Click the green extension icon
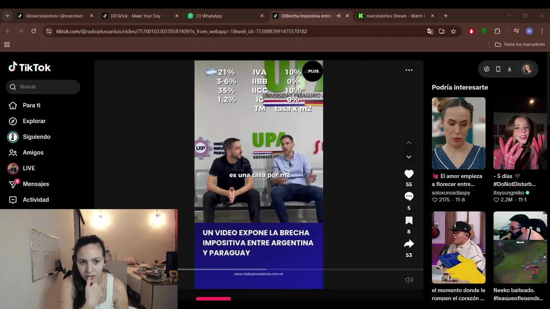The image size is (550, 309). pos(484,31)
